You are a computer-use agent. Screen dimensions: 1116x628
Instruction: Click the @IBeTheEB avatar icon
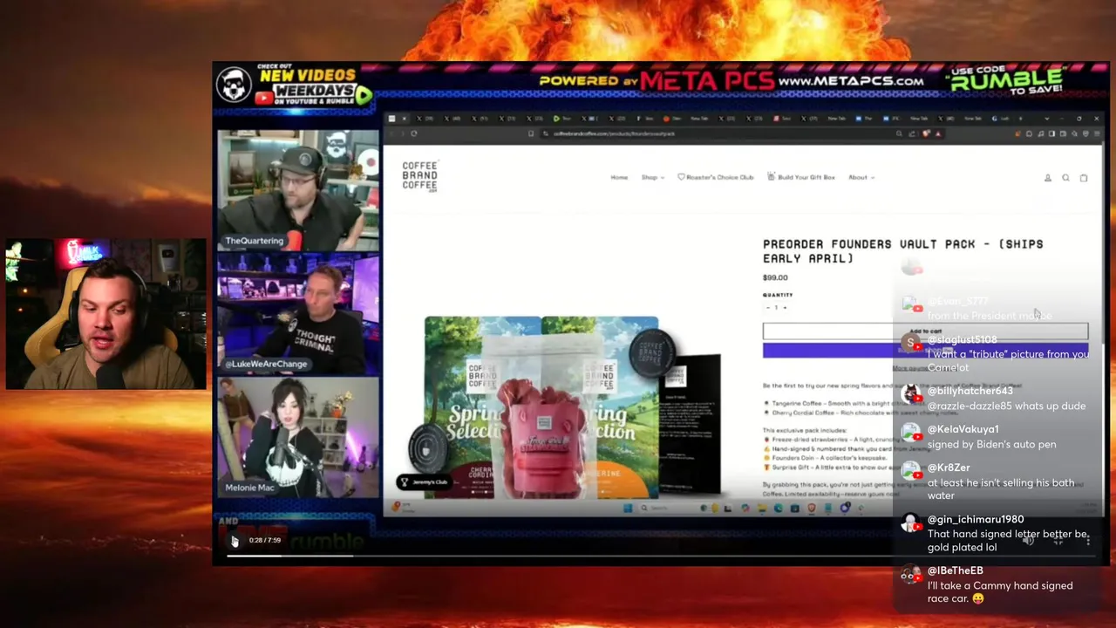coord(910,575)
